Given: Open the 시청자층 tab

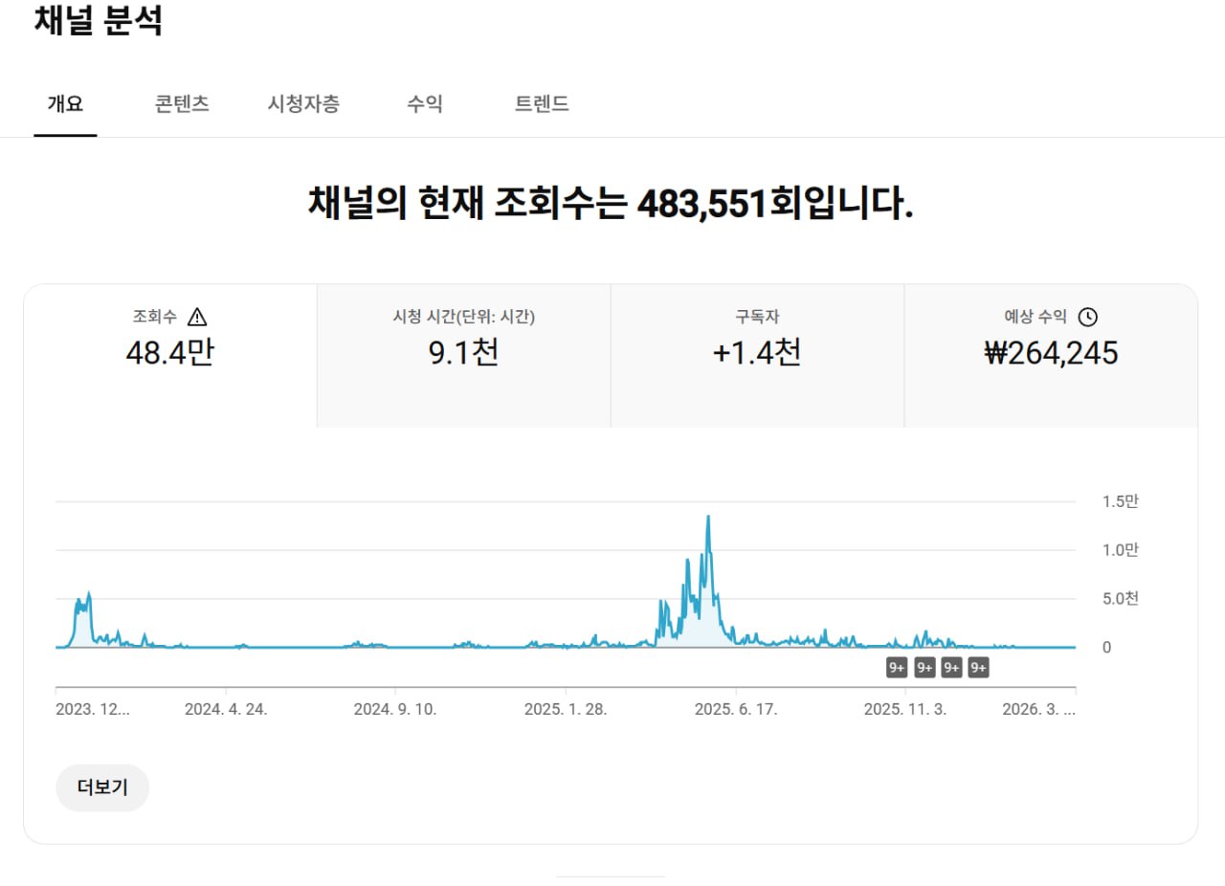Looking at the screenshot, I should tap(302, 104).
